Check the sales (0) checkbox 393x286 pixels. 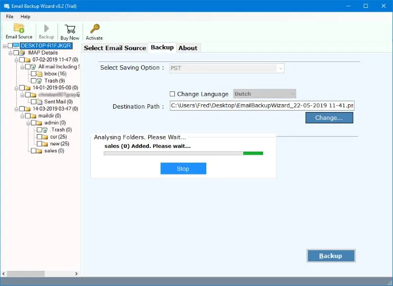click(33, 151)
